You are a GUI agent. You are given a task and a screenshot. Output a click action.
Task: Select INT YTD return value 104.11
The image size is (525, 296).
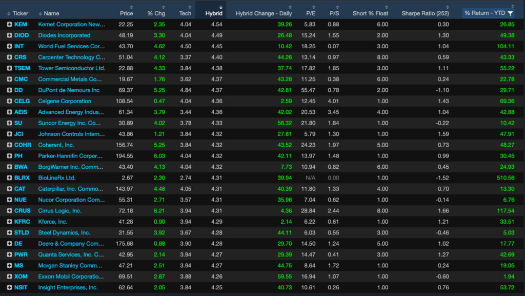pyautogui.click(x=506, y=46)
